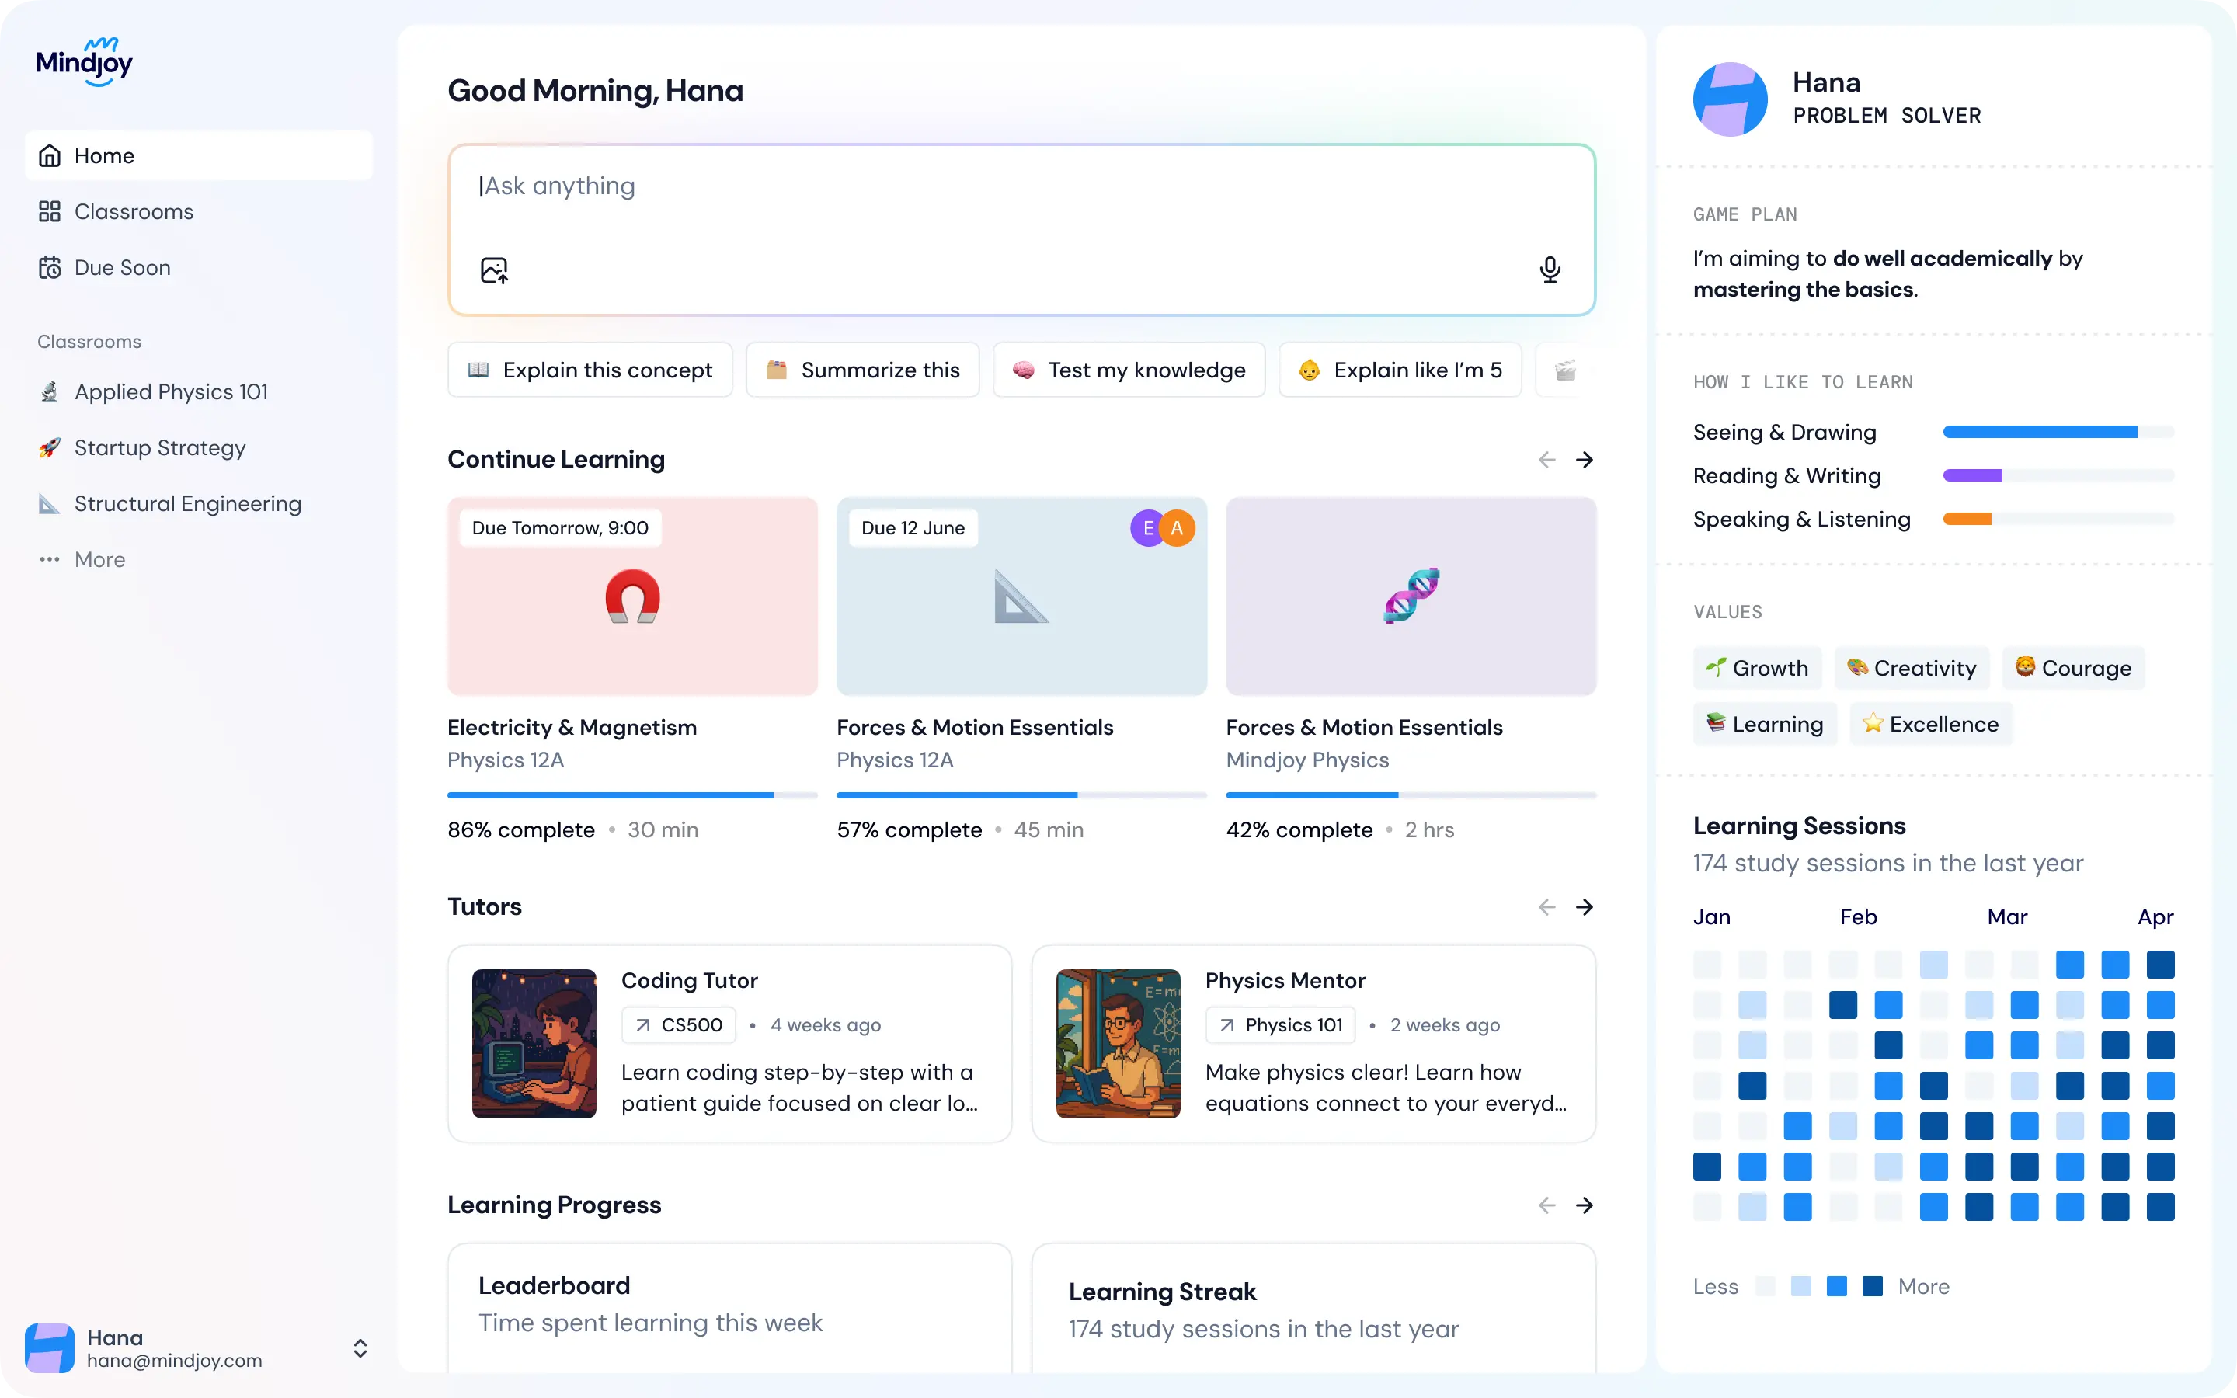Select the Applied Physics 101 classroom
The image size is (2237, 1398).
[x=171, y=391]
